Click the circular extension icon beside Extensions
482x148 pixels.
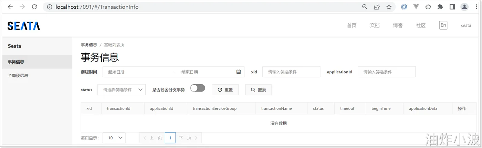click(x=428, y=7)
